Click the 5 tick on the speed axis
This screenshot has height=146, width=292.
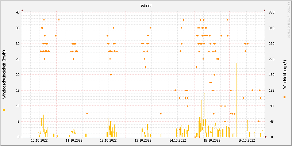(x=19, y=122)
